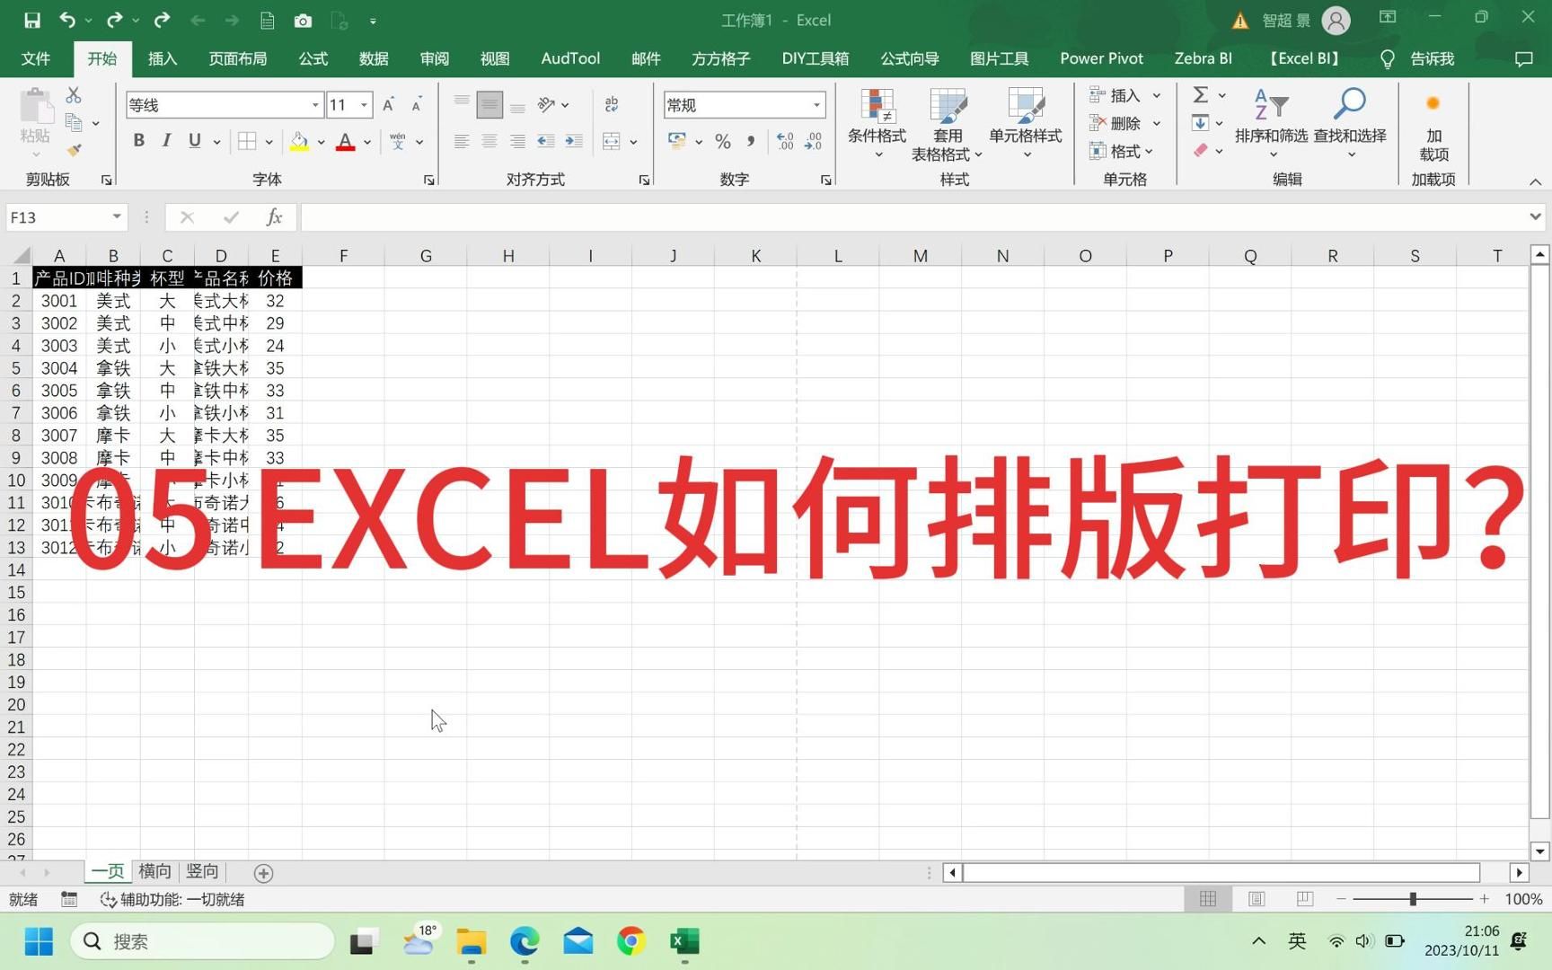Collapse the ribbon
1552x970 pixels.
coord(1535,181)
